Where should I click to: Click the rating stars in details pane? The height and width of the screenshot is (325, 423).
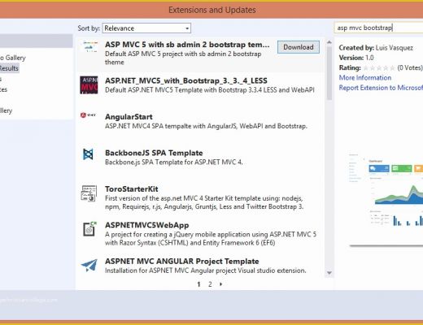379,68
